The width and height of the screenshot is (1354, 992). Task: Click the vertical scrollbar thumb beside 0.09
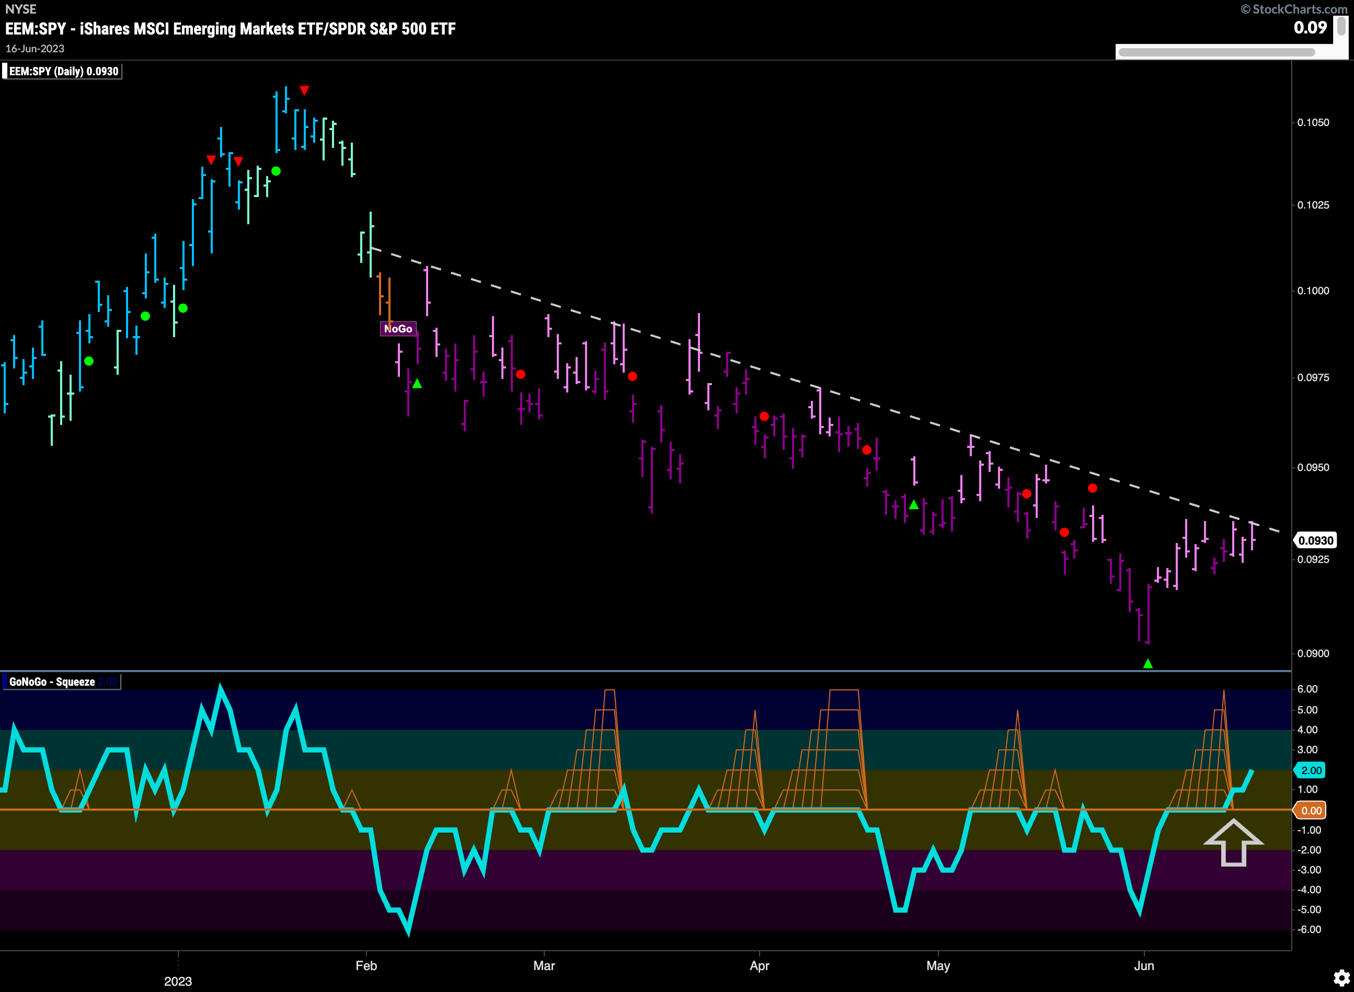coord(1341,27)
